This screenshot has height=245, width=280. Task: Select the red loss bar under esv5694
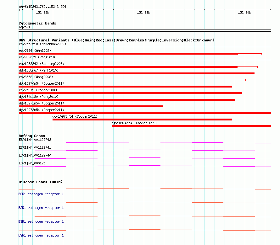point(128,54)
